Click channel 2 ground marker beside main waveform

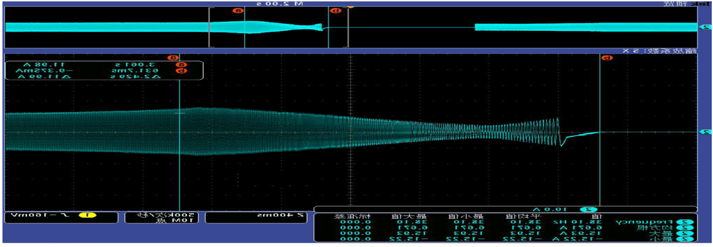705,132
